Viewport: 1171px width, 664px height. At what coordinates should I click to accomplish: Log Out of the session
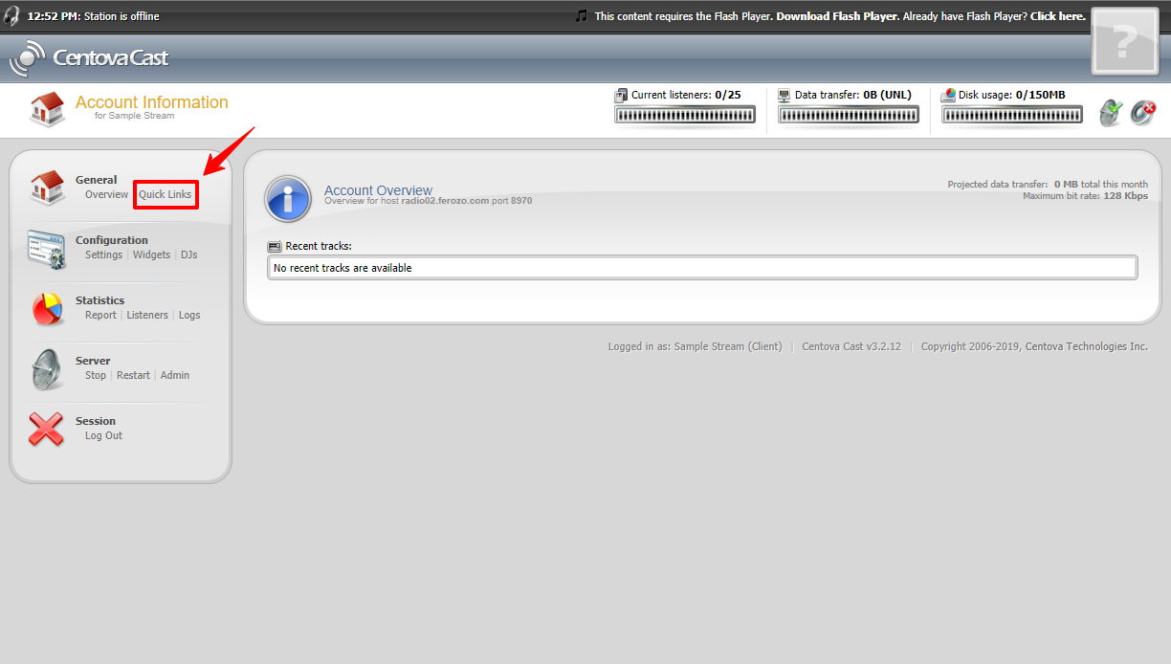coord(103,435)
